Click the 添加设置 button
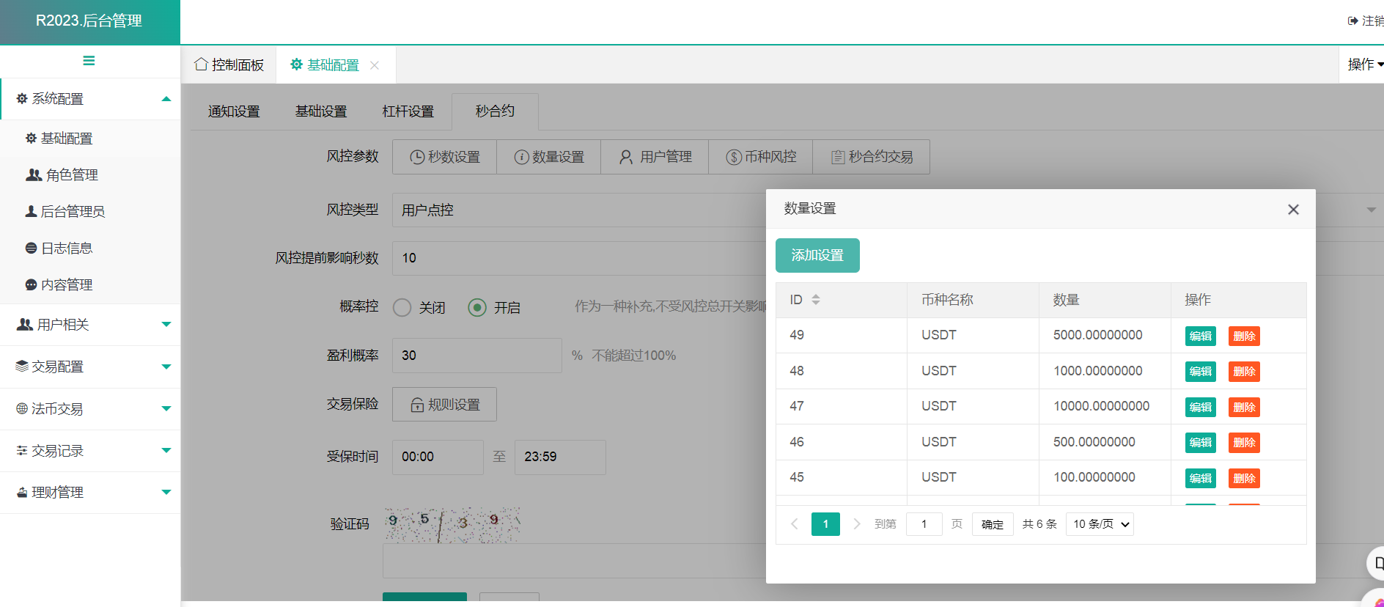This screenshot has width=1384, height=607. pyautogui.click(x=817, y=256)
